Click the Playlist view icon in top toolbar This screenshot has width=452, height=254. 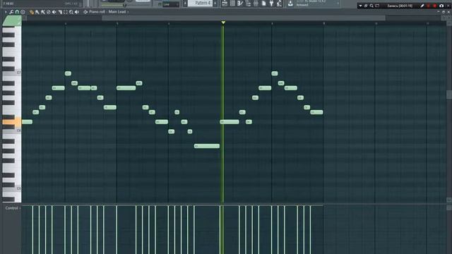[225, 4]
